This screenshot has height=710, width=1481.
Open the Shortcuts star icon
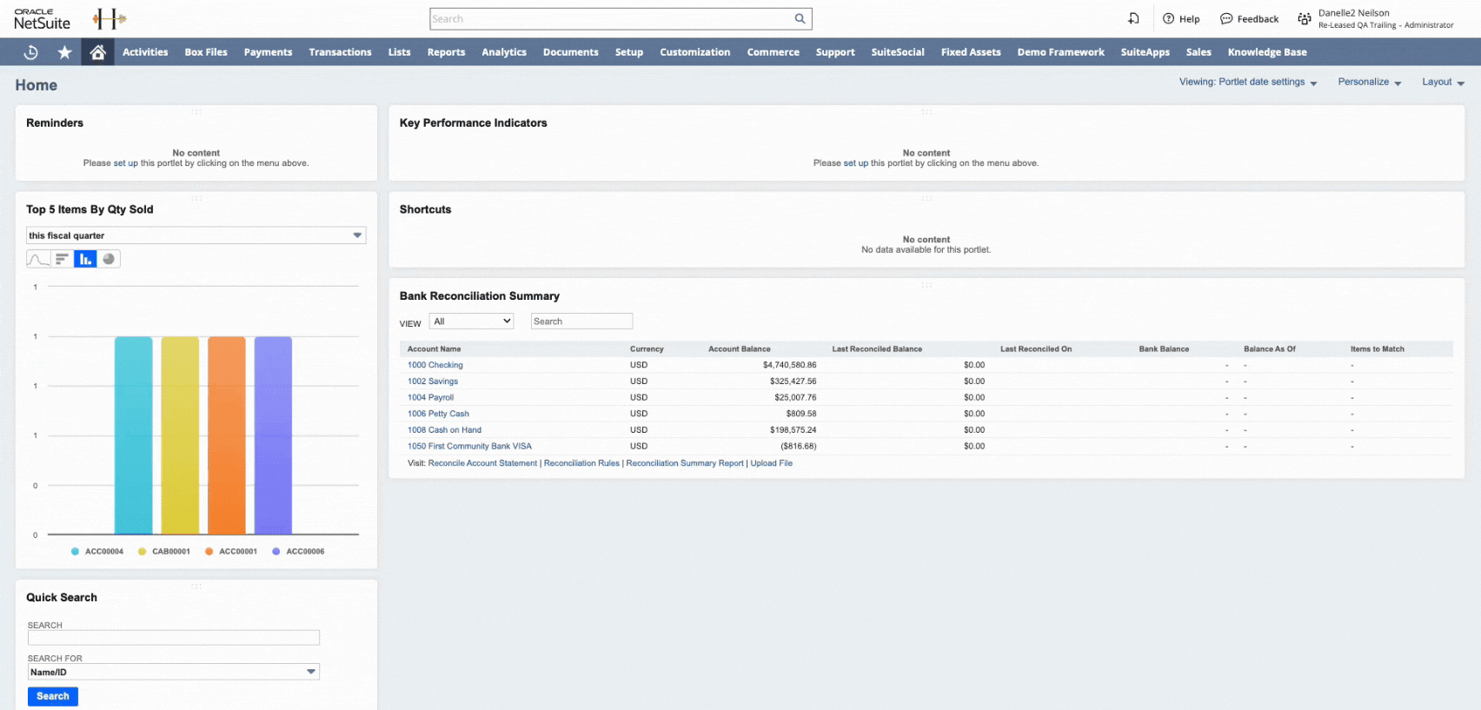64,52
